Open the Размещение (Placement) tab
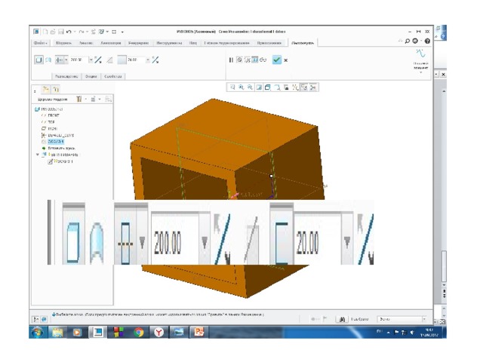This screenshot has width=483, height=362. point(66,76)
